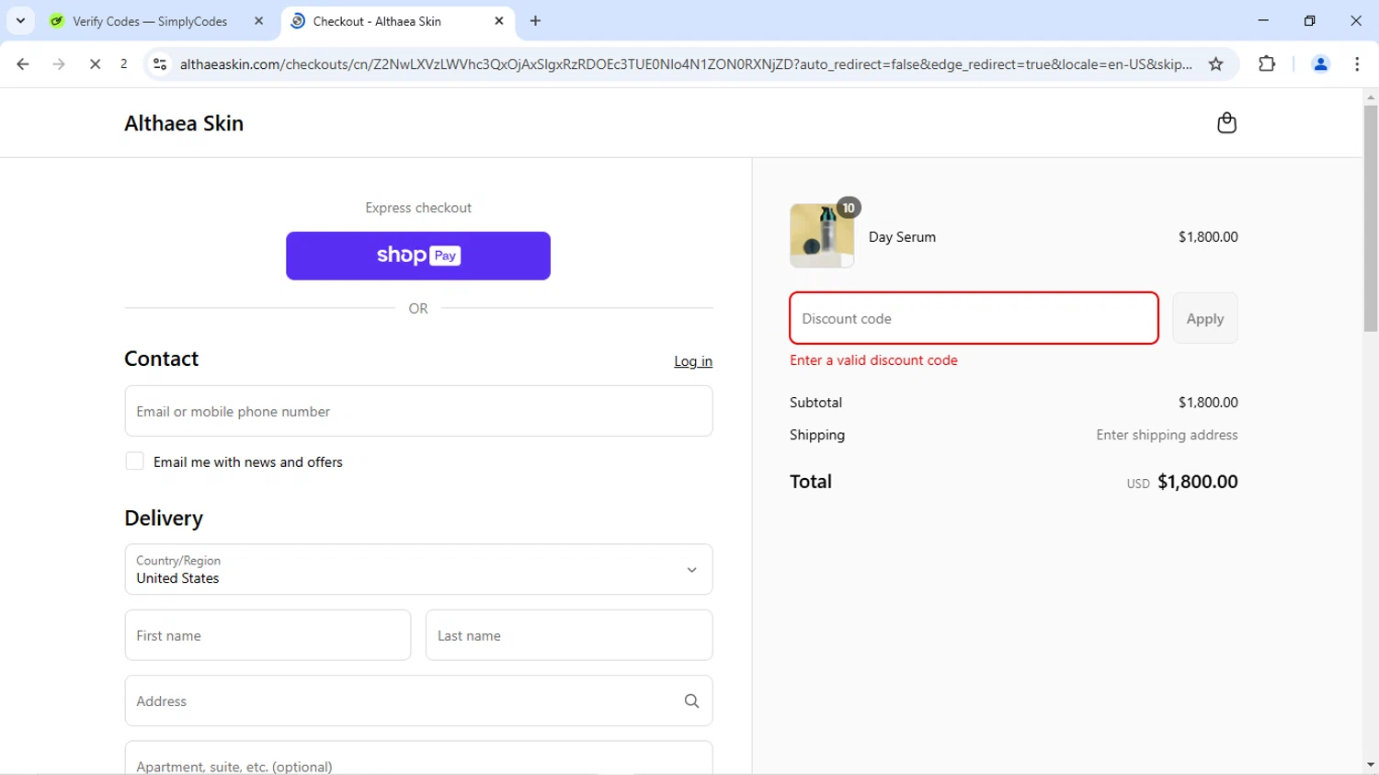Restore down the Chrome window
This screenshot has width=1379, height=775.
1309,20
